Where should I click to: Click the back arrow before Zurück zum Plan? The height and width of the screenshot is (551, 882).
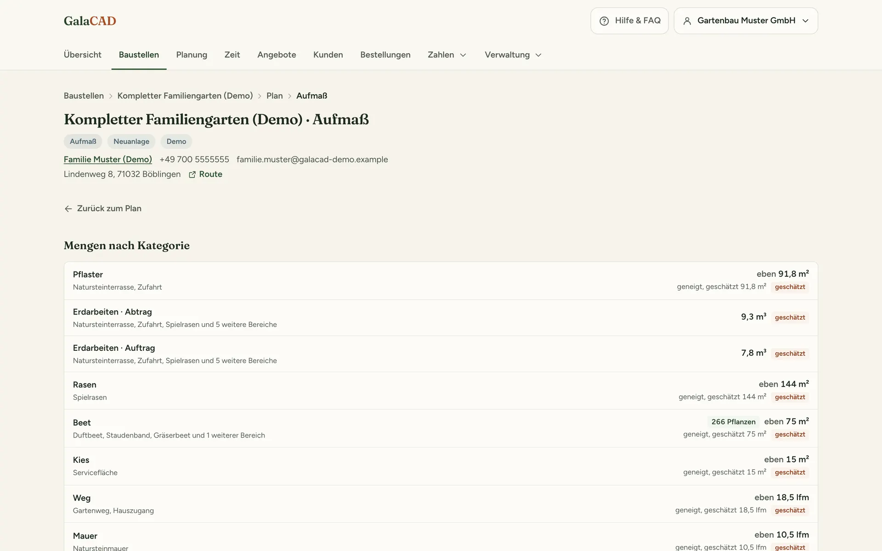68,208
